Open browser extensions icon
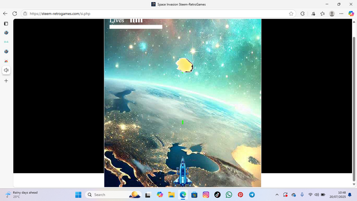This screenshot has width=357, height=201. 302,13
